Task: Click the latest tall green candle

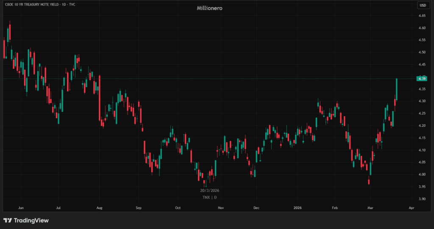Action: [396, 89]
